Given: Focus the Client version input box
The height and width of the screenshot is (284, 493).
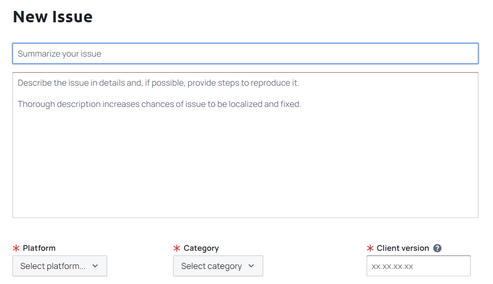Looking at the screenshot, I should (x=418, y=266).
